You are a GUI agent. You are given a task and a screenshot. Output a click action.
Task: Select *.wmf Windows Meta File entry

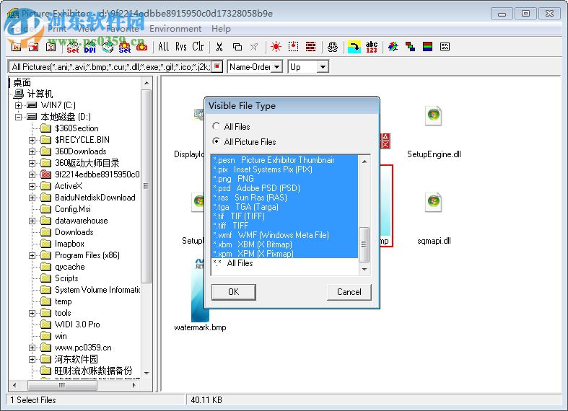coord(284,235)
